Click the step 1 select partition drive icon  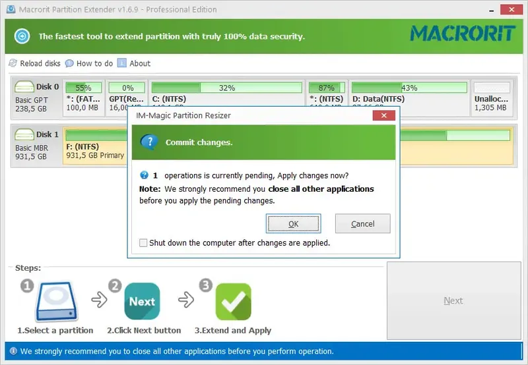57,302
